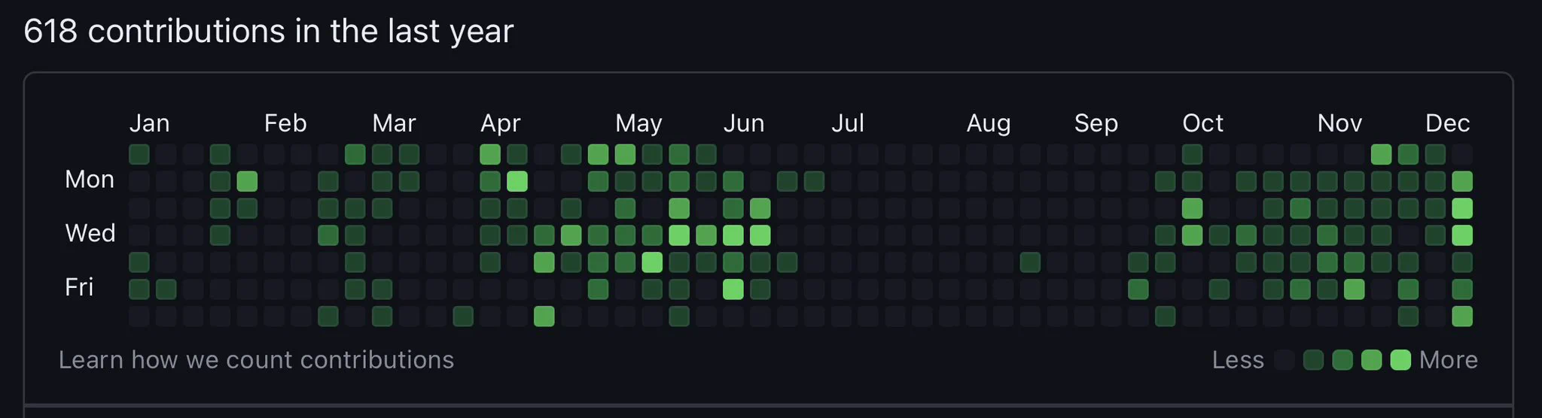This screenshot has height=418, width=1542.
Task: Select the green Friday cell in September
Action: pyautogui.click(x=1138, y=289)
